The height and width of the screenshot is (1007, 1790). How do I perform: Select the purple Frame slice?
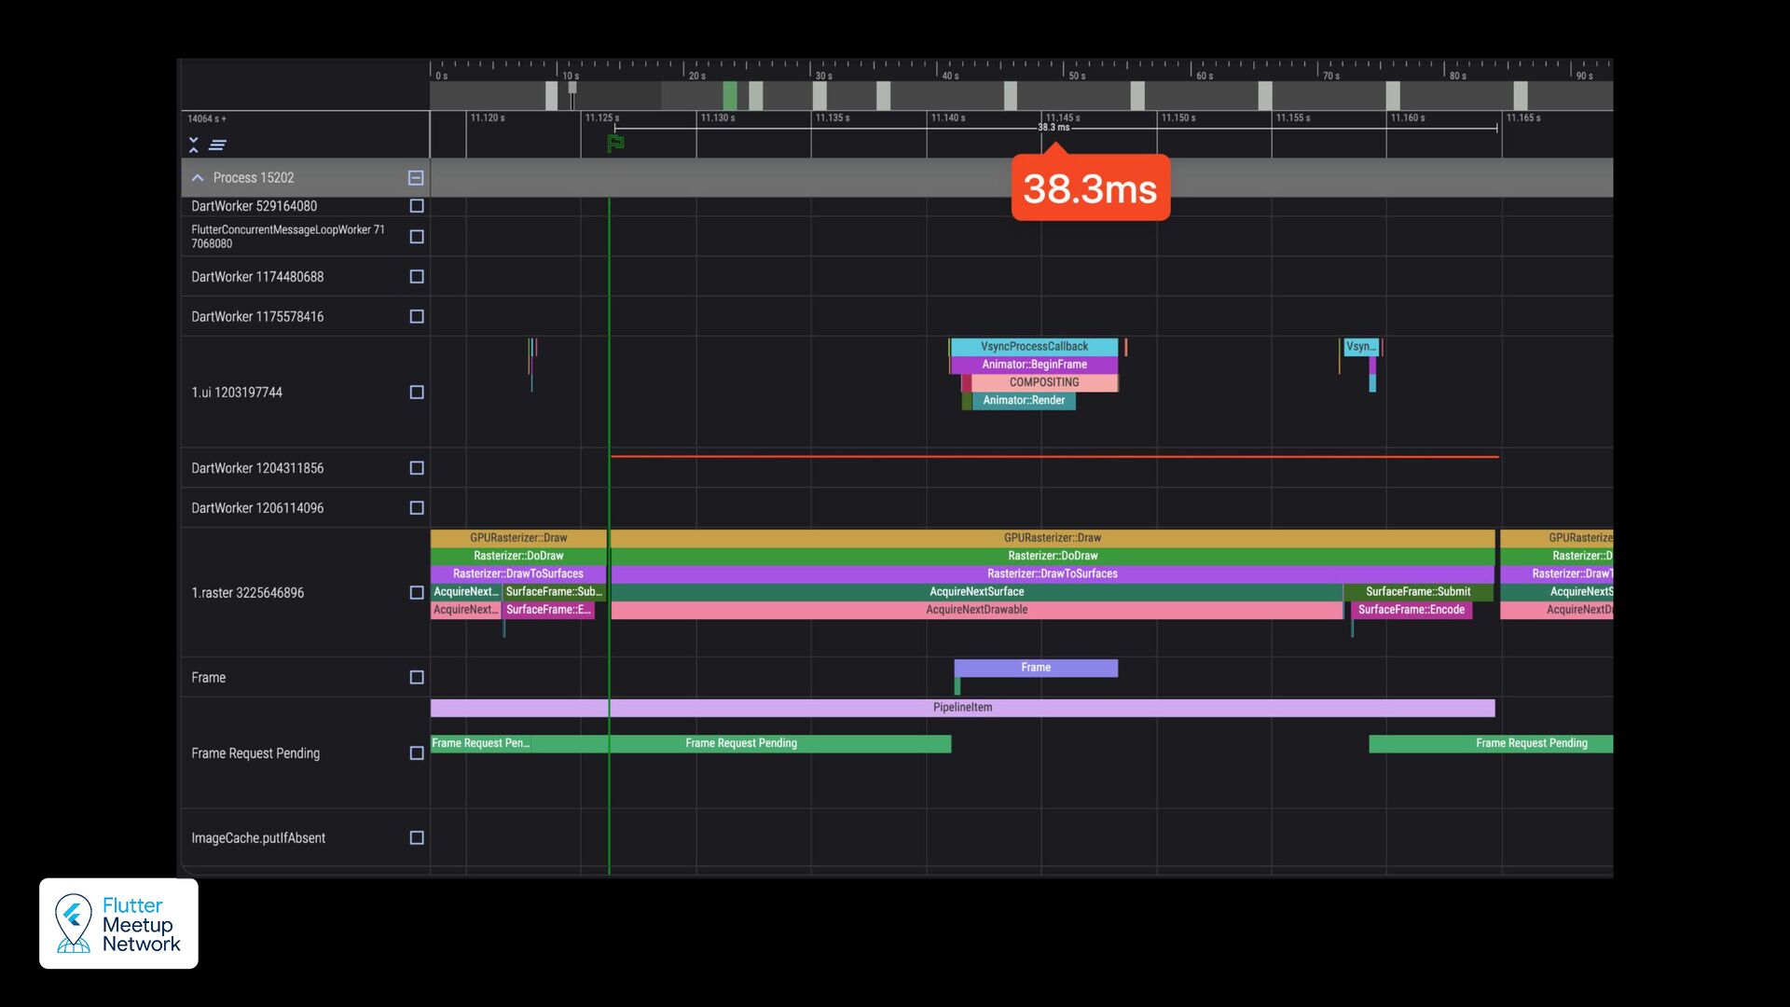1035,668
